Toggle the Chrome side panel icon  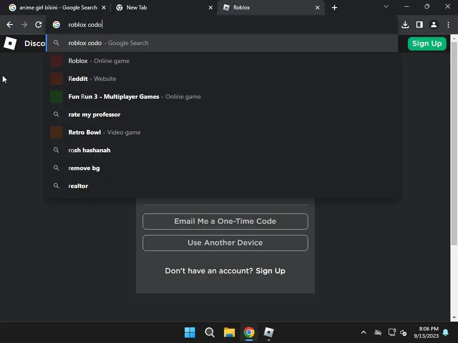pos(420,25)
